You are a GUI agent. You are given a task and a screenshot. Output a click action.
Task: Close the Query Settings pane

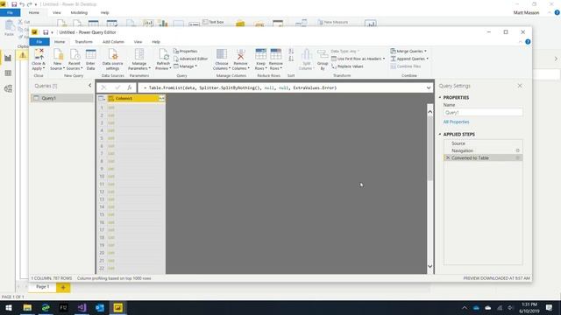(x=520, y=86)
